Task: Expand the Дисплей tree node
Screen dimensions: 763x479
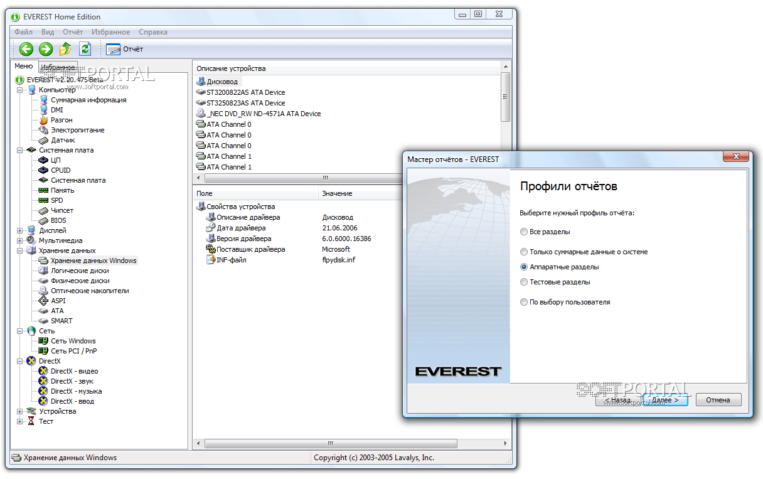Action: [20, 230]
